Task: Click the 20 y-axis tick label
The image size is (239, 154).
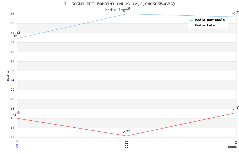Action: click(x=12, y=99)
